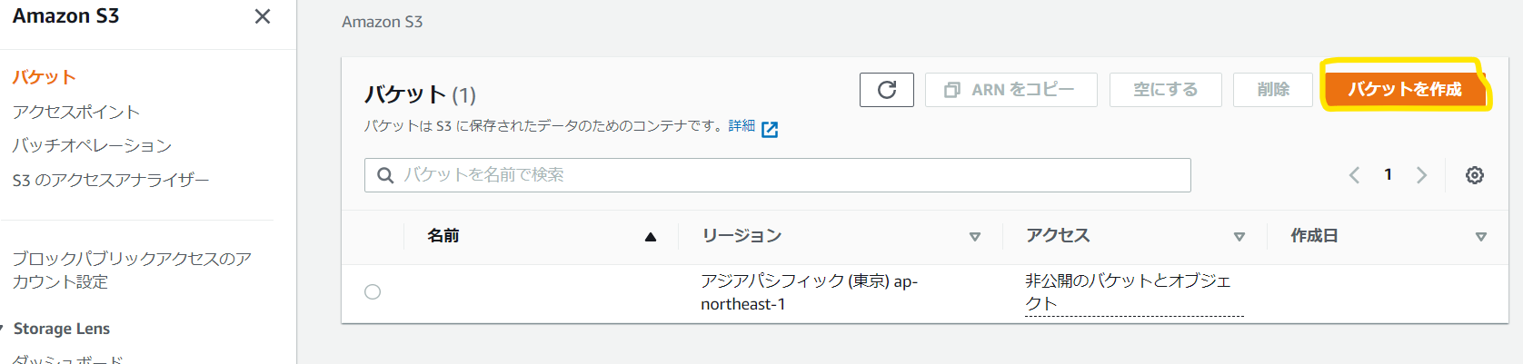Collapse the Storage Lens section
Screen dimensions: 1523x364
(3, 328)
